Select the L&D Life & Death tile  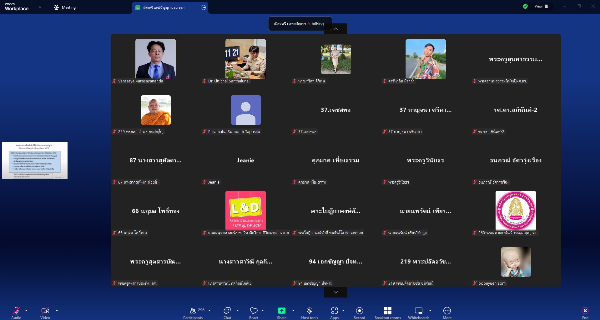[245, 211]
